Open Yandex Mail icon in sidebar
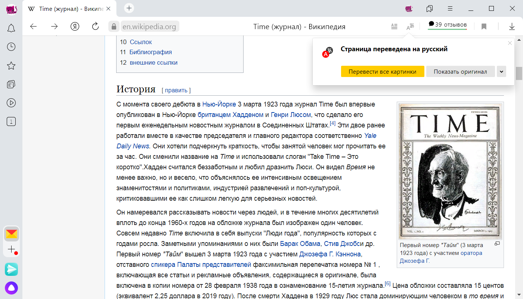The width and height of the screenshot is (523, 299). click(x=12, y=234)
